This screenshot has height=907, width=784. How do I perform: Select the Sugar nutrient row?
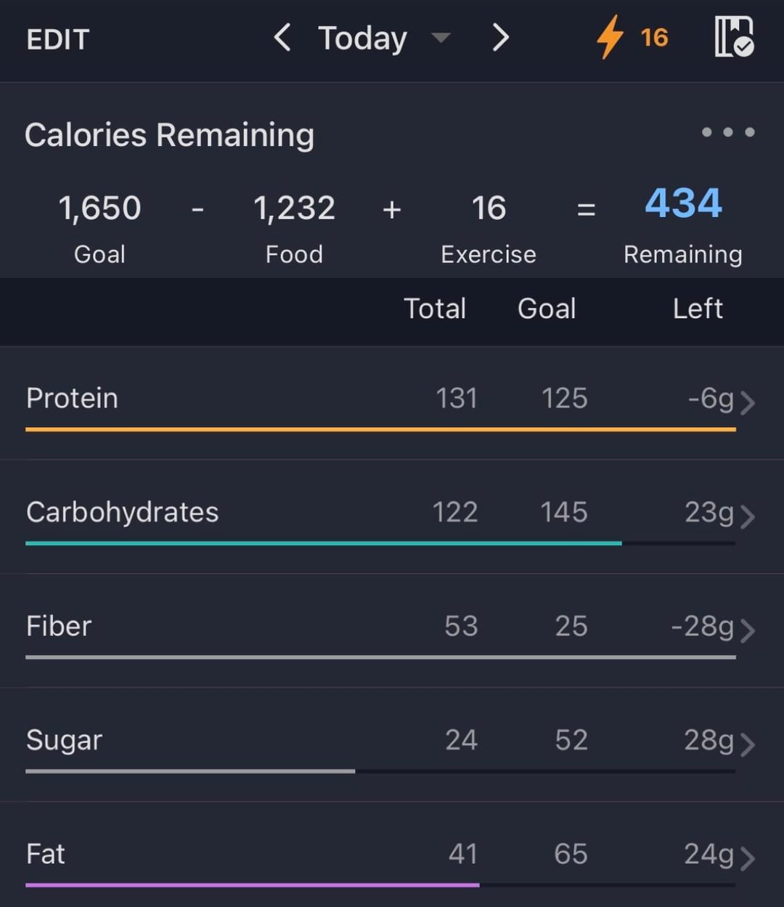point(218,741)
